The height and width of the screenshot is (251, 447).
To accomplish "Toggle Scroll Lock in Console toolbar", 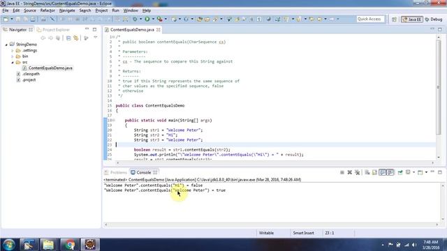I will click(374, 172).
